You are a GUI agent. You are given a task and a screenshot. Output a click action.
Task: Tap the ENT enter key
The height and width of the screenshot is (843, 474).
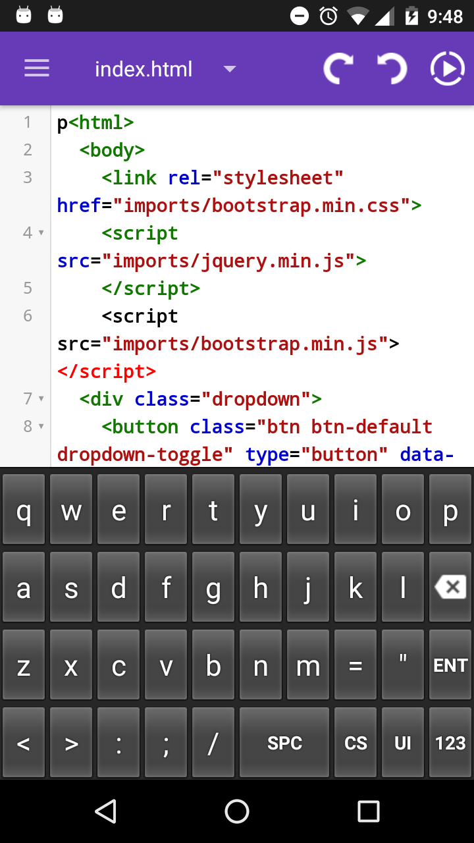click(450, 665)
